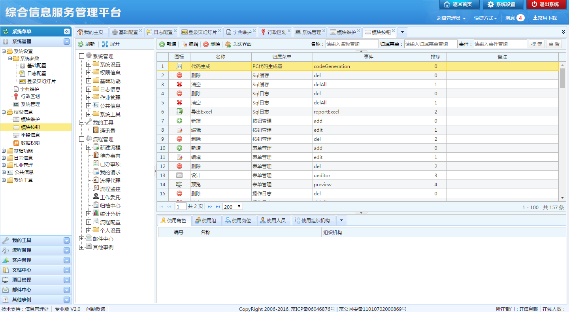Image resolution: width=569 pixels, height=312 pixels.
Task: Click the red minus icon in grid row 2
Action: coord(179,76)
